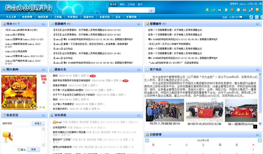This screenshot has width=263, height=154.
Task: Click the magnifier search button
Action: pos(152,10)
